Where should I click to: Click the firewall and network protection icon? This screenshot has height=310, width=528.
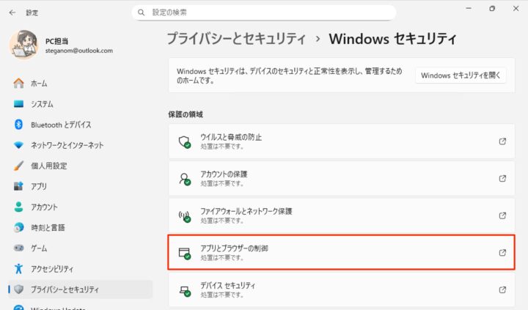tap(185, 215)
